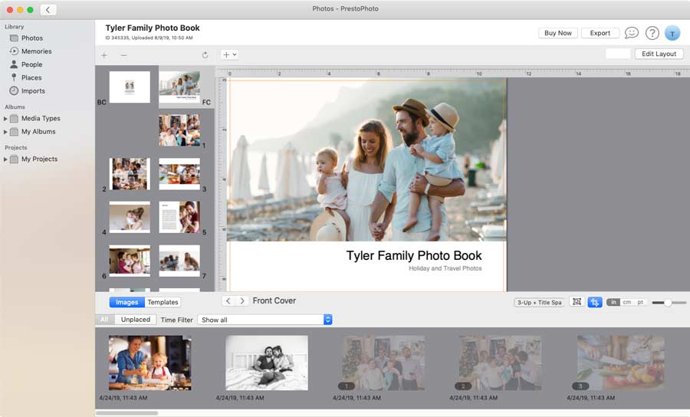Select page 6 thumbnail
The image size is (690, 417).
click(x=130, y=261)
